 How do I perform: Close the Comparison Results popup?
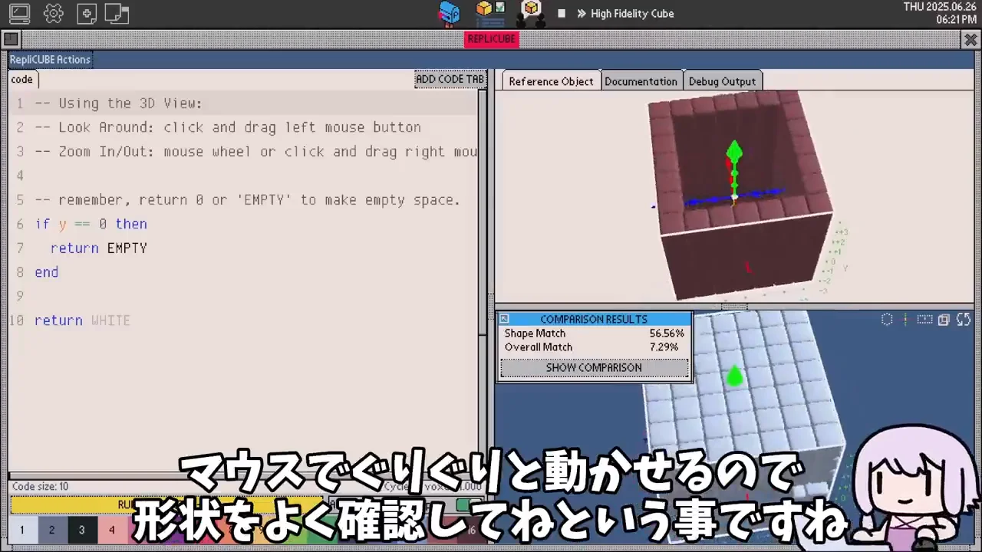504,319
